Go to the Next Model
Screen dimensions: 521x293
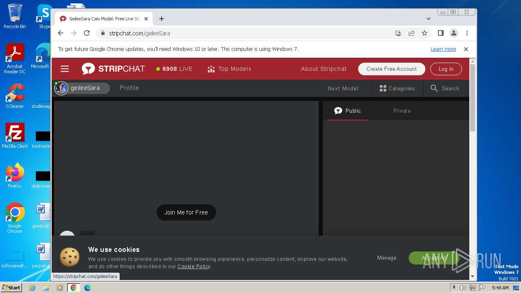pyautogui.click(x=343, y=88)
